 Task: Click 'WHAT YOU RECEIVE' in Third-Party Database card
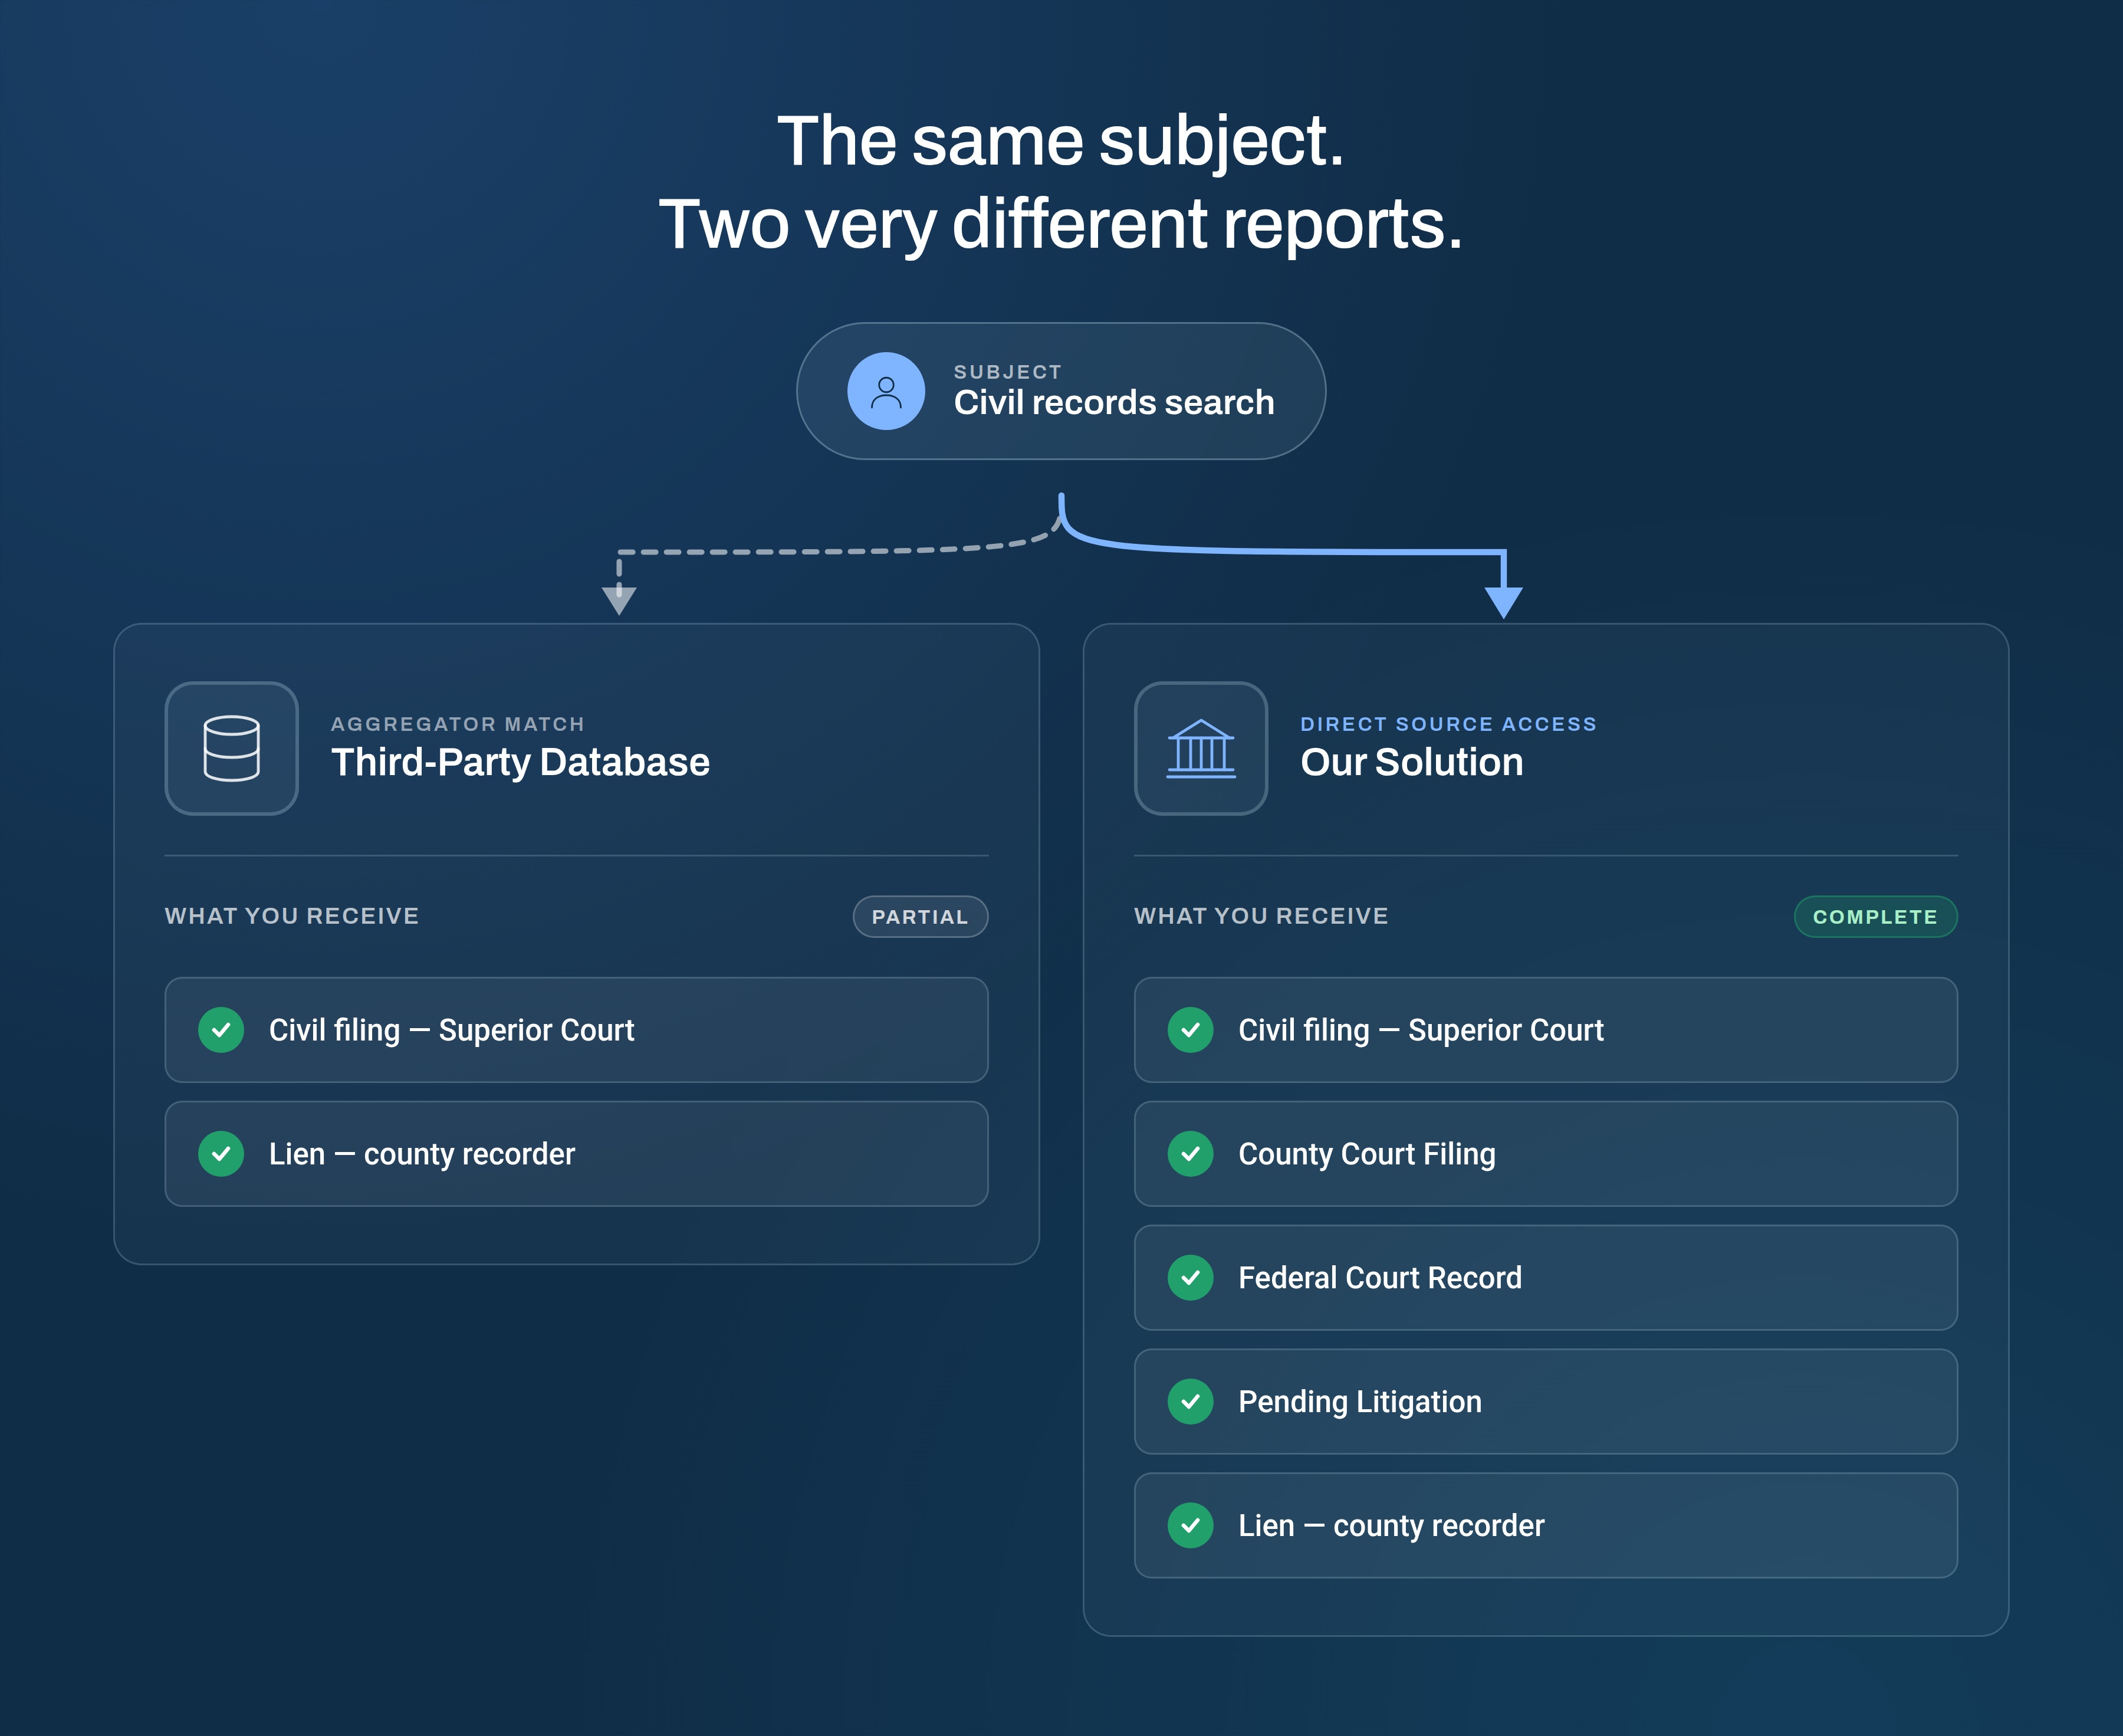click(292, 916)
